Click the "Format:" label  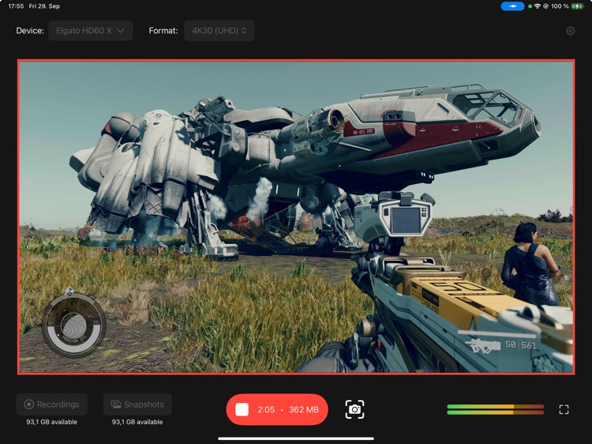[163, 31]
